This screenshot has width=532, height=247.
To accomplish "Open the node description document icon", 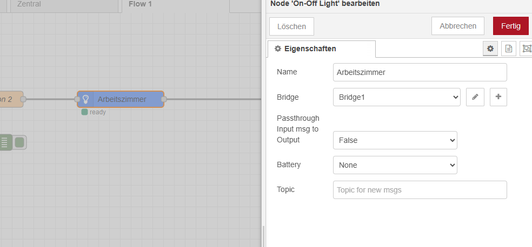I will pos(508,49).
